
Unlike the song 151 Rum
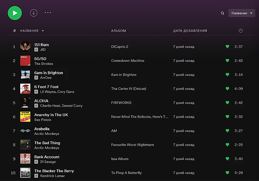coord(227,46)
